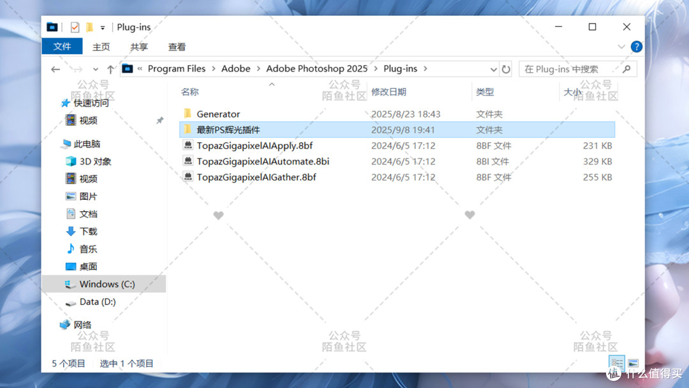This screenshot has height=388, width=689.
Task: Click Adobe in the address path
Action: pyautogui.click(x=235, y=68)
